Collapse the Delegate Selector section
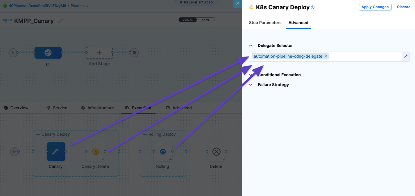Screen dimensions: 415x196 pyautogui.click(x=251, y=46)
